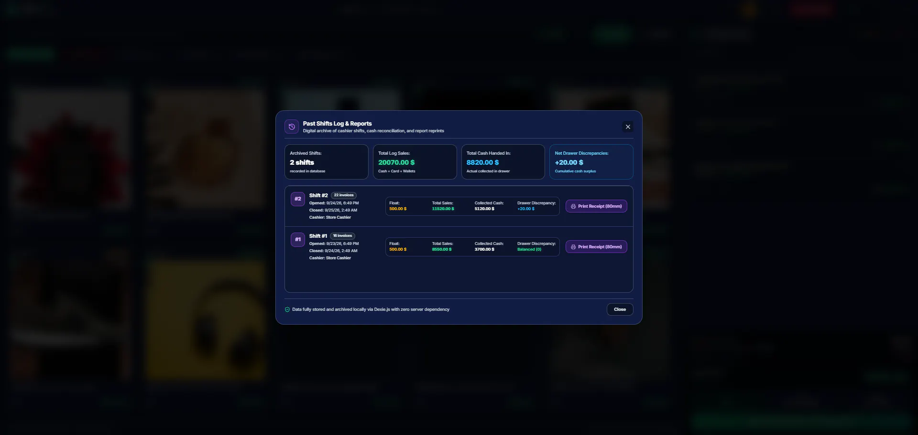The height and width of the screenshot is (435, 918).
Task: Click the 'Cumulative cash surplus' caption
Action: coord(575,171)
